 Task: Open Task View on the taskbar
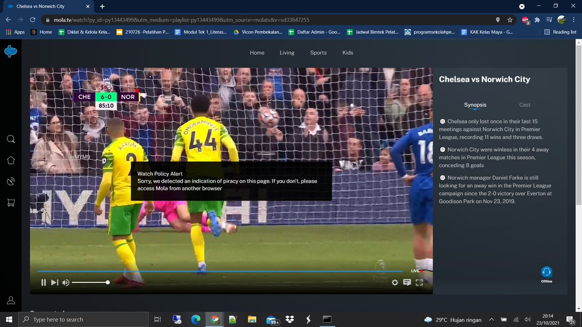[157, 319]
